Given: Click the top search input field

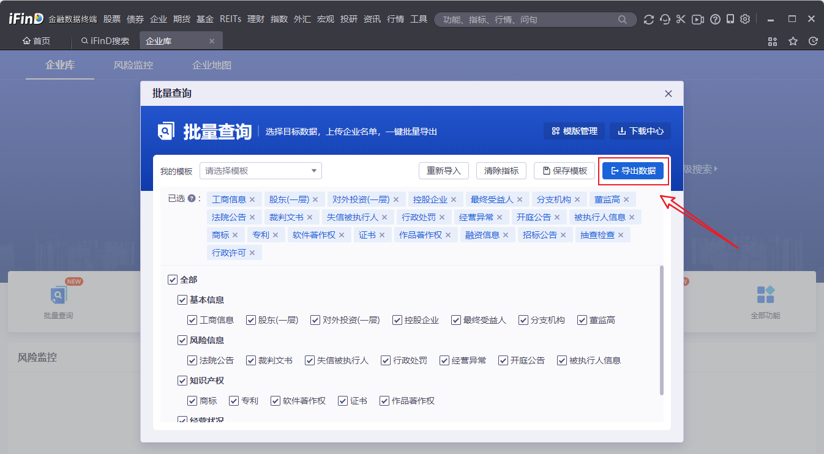Looking at the screenshot, I should [526, 20].
